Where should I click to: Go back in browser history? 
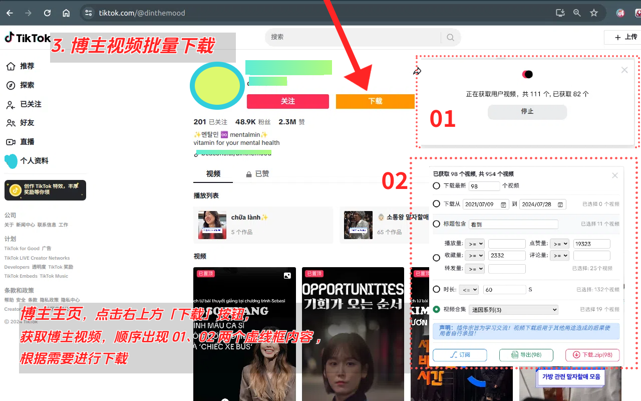click(10, 13)
